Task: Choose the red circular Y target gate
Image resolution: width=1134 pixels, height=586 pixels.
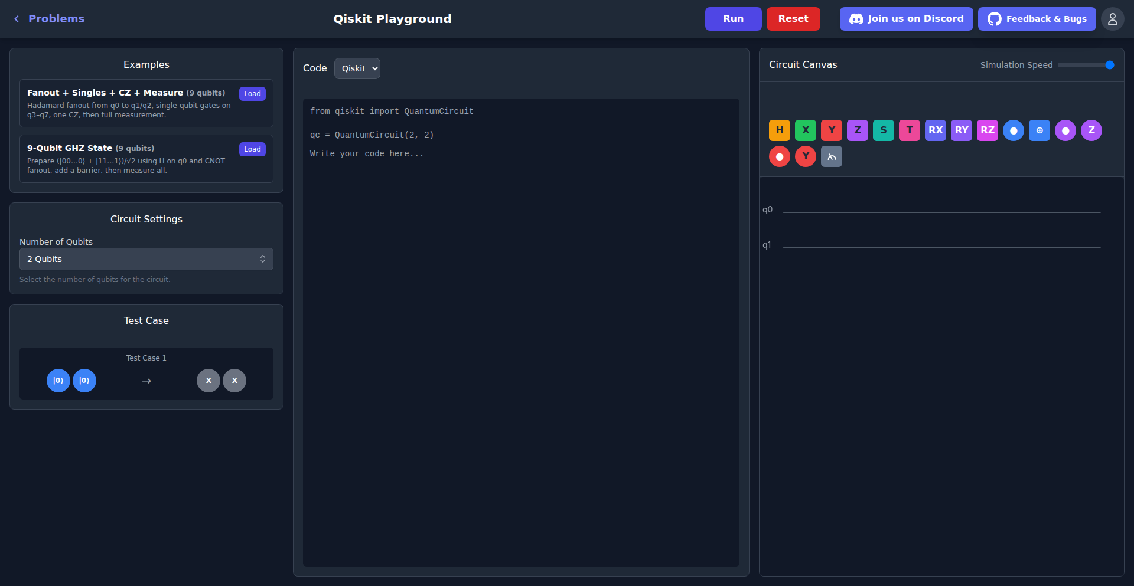Action: (806, 156)
